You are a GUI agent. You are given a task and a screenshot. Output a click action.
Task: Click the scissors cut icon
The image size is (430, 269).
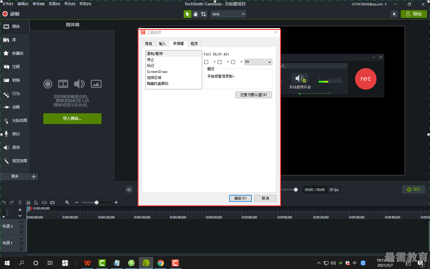coord(20,203)
